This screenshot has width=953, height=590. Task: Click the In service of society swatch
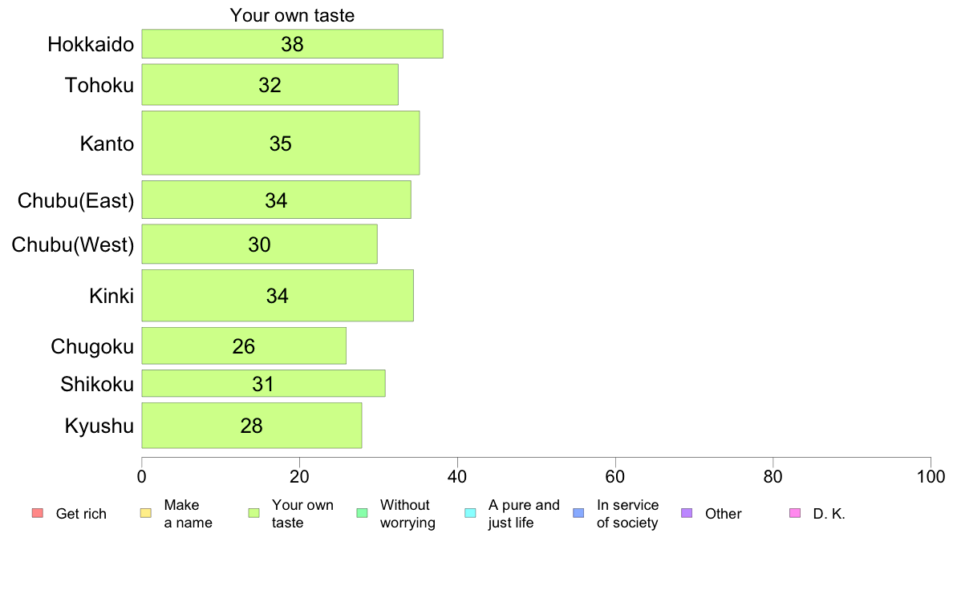point(578,513)
